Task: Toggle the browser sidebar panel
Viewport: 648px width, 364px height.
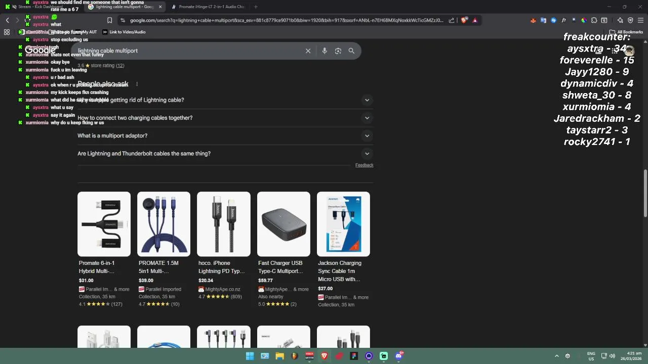Action: point(604,20)
